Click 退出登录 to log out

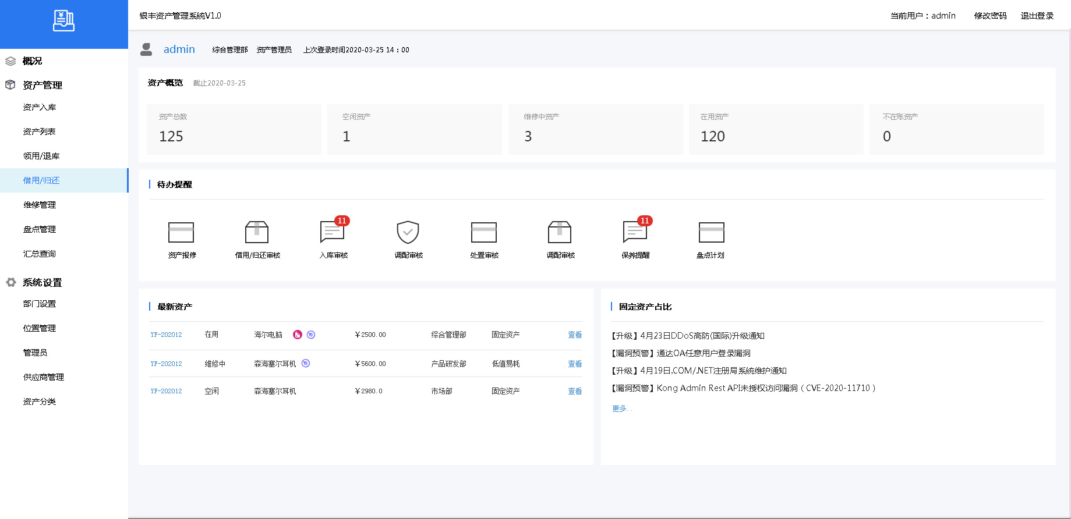click(1037, 16)
